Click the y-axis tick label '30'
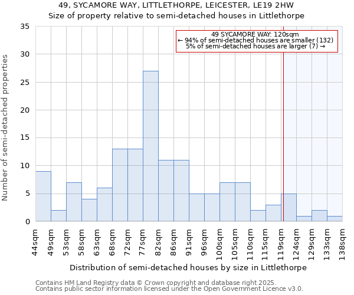Image resolution: width=354 pixels, height=295 pixels. click(x=25, y=54)
